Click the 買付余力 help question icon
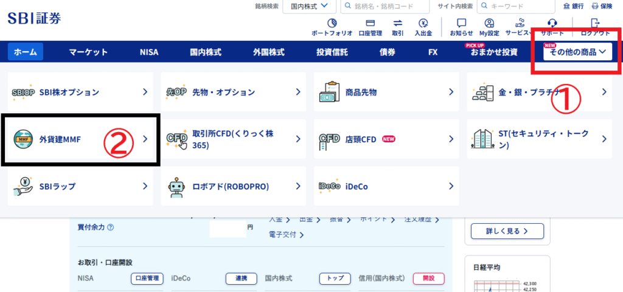Viewport: 623px width, 292px height. [x=111, y=228]
